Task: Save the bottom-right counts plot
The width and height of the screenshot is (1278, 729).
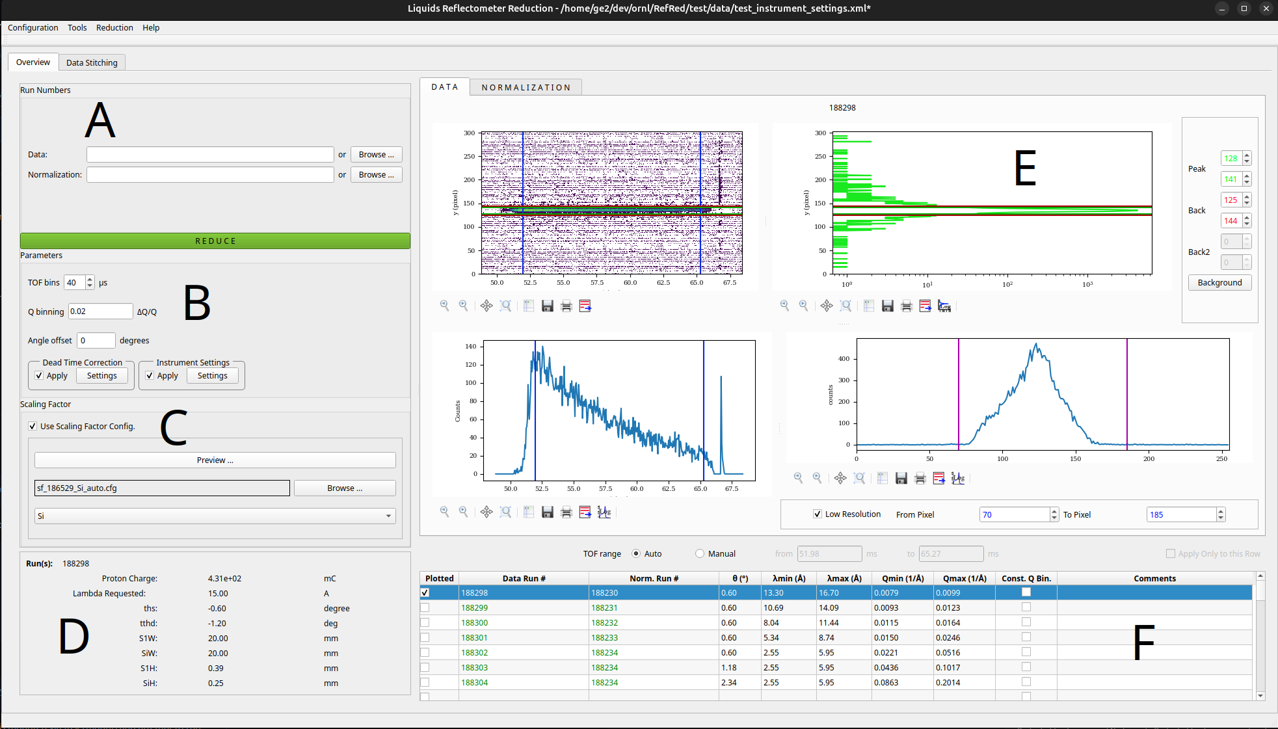Action: pos(901,478)
